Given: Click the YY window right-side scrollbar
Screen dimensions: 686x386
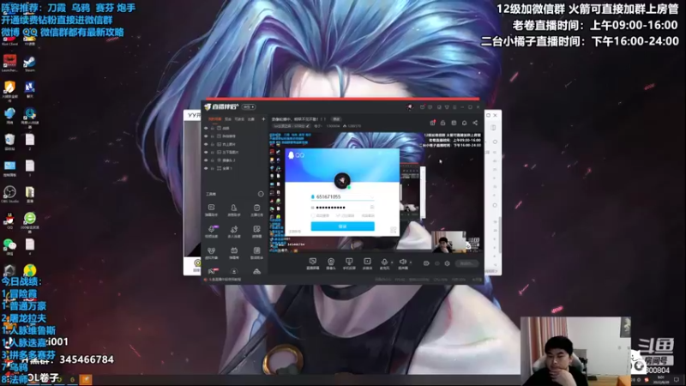Looking at the screenshot, I should pyautogui.click(x=500, y=237).
